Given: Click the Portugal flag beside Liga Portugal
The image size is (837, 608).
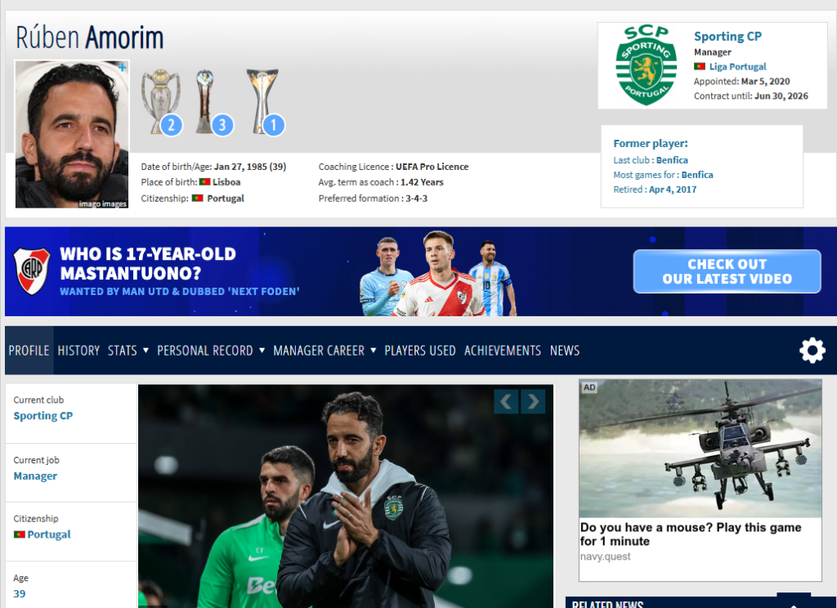Looking at the screenshot, I should [700, 66].
